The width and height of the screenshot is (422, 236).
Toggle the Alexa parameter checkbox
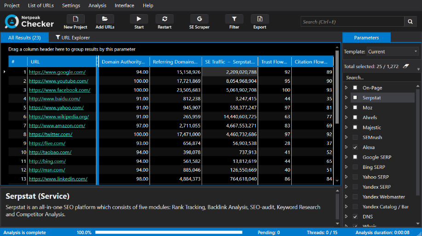(x=355, y=147)
